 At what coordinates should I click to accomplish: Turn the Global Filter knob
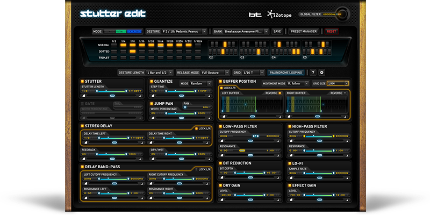click(342, 14)
